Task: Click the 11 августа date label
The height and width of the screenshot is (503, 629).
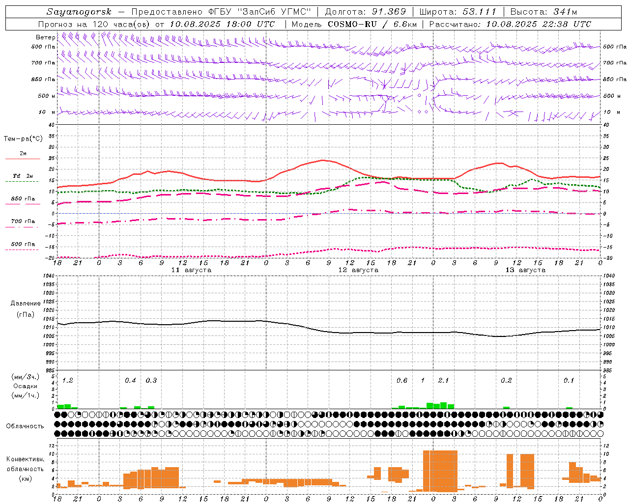Action: pyautogui.click(x=191, y=270)
